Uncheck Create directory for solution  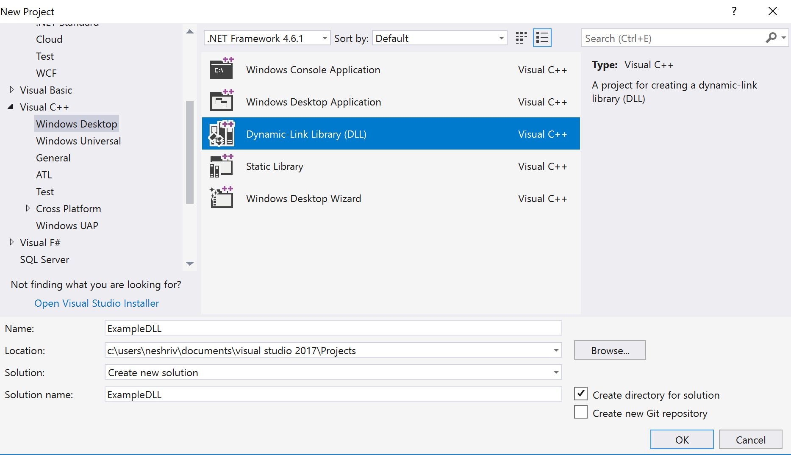[x=581, y=394]
